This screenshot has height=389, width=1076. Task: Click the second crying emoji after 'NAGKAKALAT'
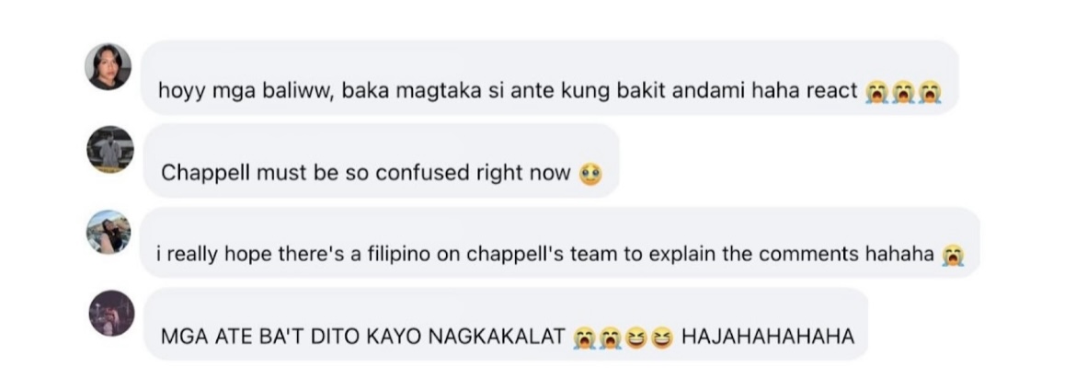click(x=610, y=337)
